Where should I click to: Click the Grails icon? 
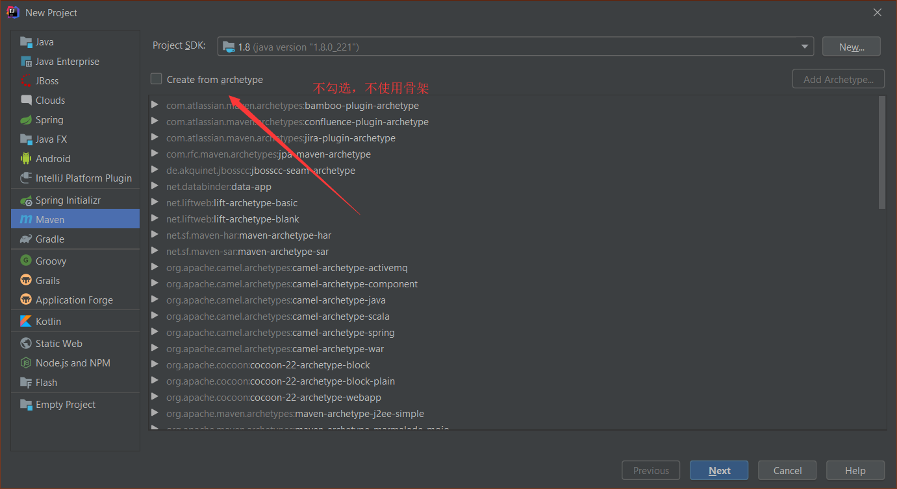click(26, 280)
